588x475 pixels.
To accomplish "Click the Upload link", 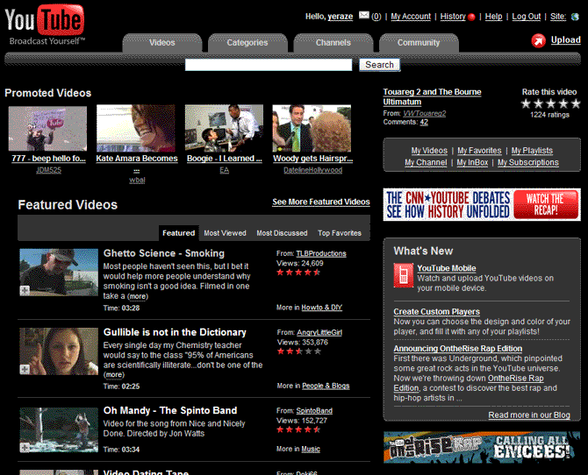I will [565, 40].
